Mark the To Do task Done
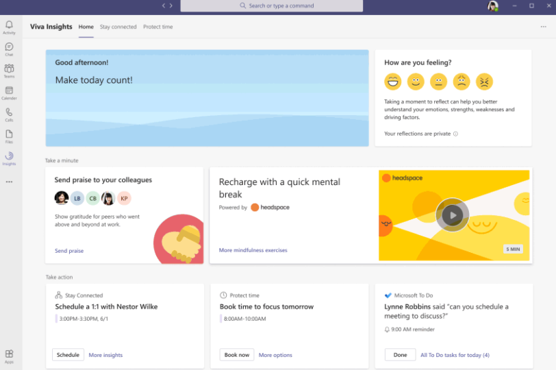Viewport: 556px width, 370px height. click(401, 355)
